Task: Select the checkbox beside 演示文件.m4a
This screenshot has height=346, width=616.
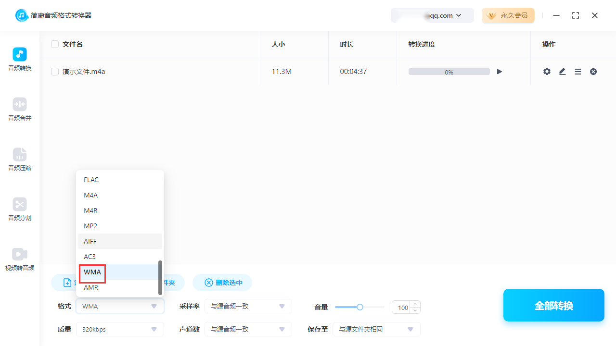Action: tap(55, 71)
